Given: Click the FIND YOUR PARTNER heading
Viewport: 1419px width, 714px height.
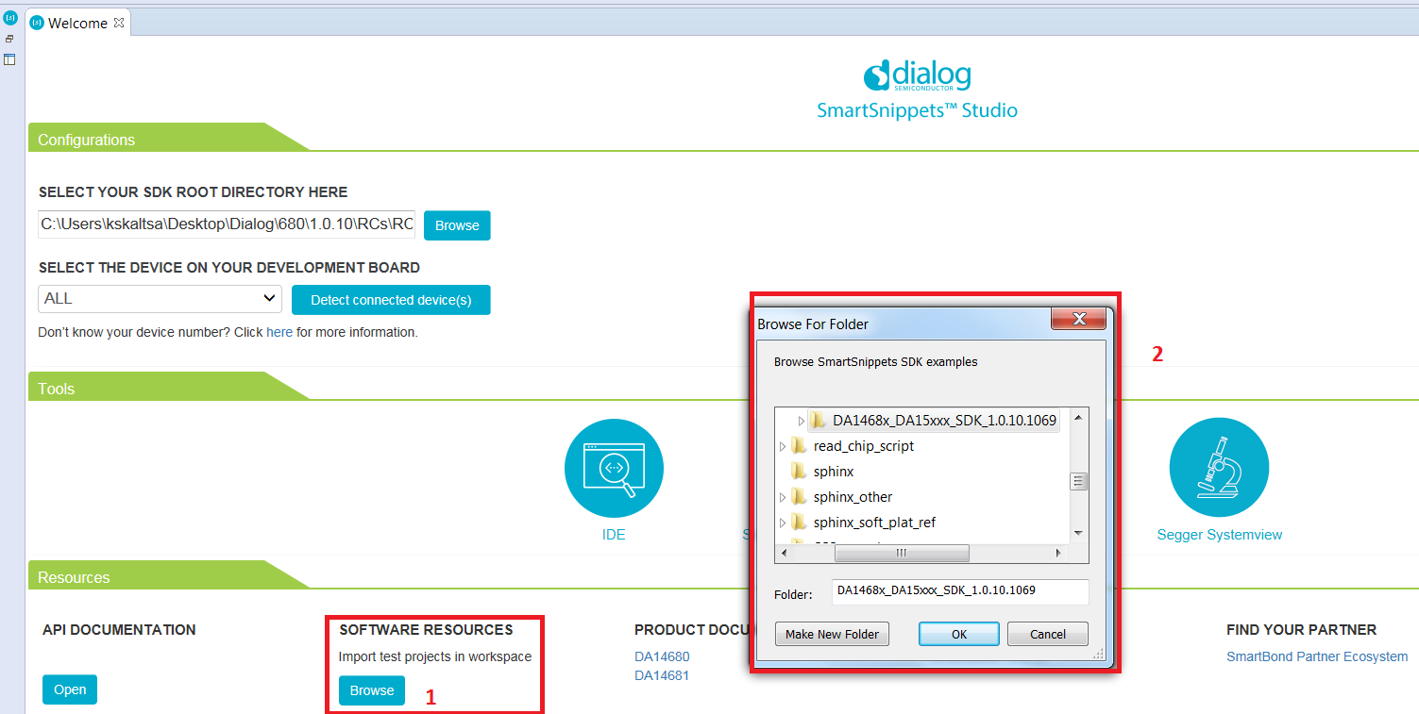Looking at the screenshot, I should [x=1302, y=629].
